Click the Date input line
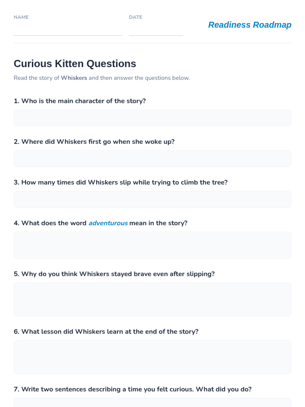Image resolution: width=305 pixels, height=407 pixels. (156, 31)
